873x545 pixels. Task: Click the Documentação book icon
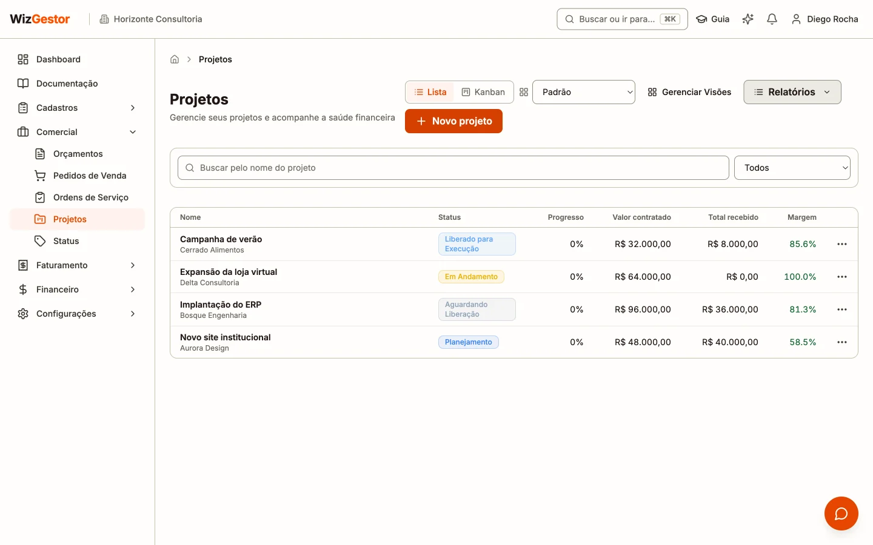(x=23, y=84)
